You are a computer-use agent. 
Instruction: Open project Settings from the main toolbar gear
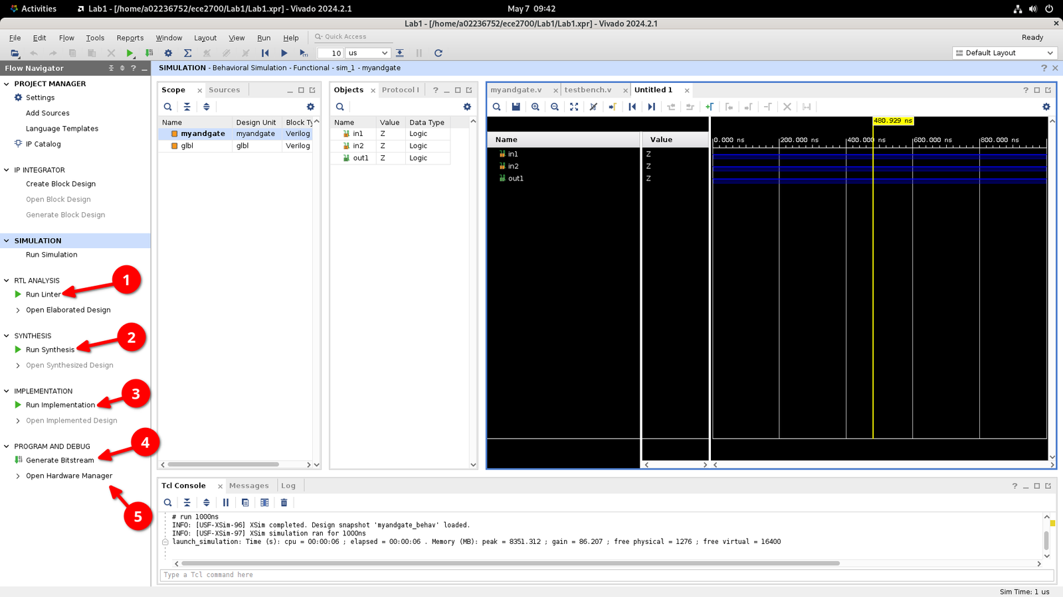[168, 53]
